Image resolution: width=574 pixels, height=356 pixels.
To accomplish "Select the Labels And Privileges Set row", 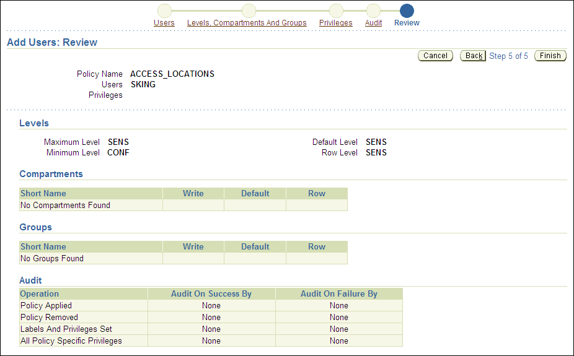I will (x=66, y=329).
